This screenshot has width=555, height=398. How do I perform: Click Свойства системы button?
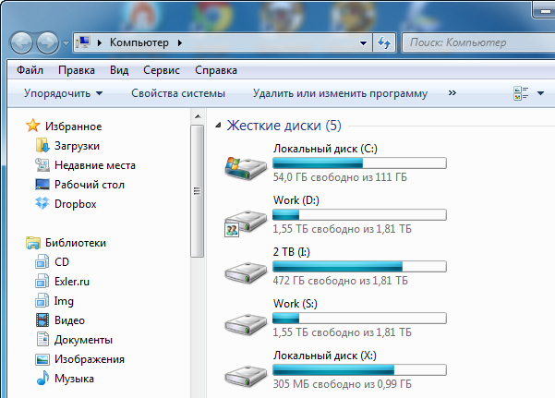(178, 93)
